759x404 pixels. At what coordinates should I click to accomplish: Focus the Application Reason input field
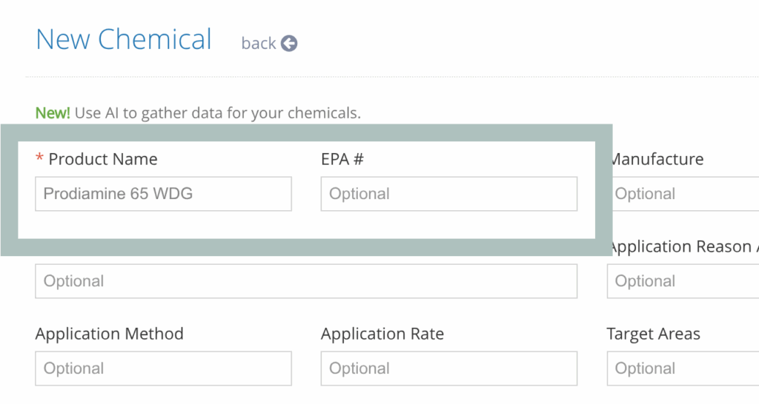682,281
